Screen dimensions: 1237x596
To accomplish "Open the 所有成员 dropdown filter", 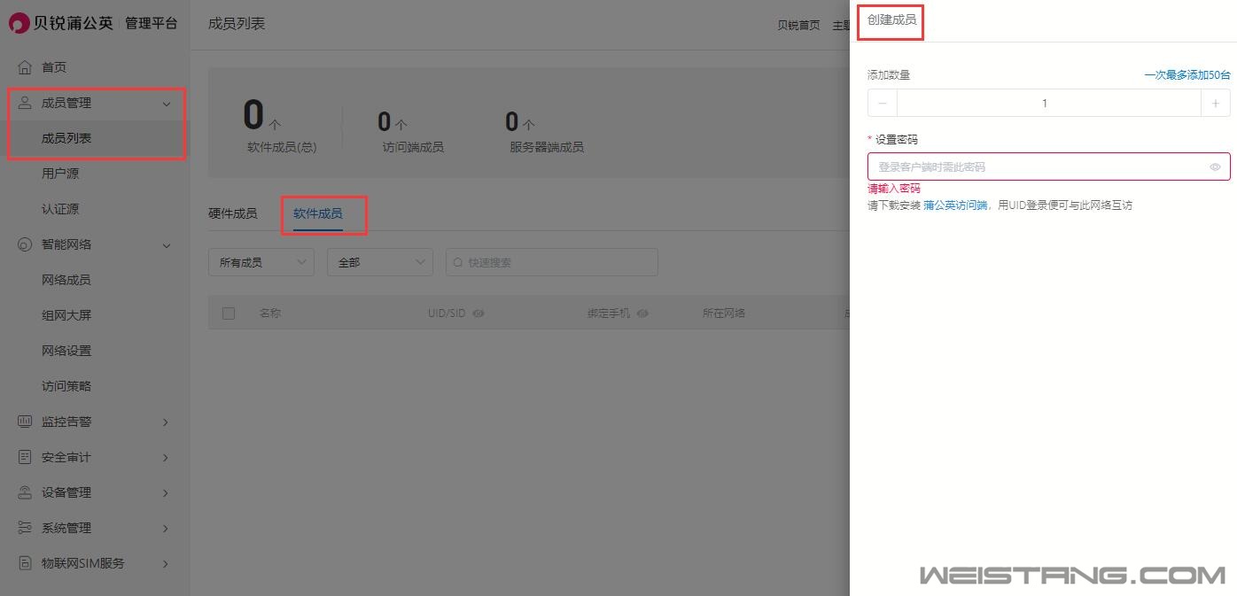I will [261, 262].
